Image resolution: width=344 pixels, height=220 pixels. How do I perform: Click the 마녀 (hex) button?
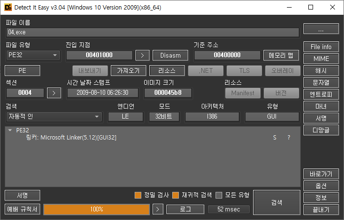point(321,107)
